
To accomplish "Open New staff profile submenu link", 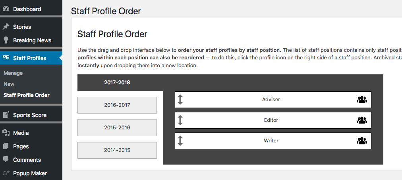I will click(9, 84).
